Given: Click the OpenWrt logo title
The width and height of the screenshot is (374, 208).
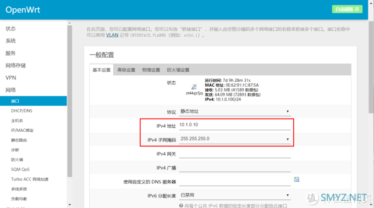Looking at the screenshot, I should [23, 10].
